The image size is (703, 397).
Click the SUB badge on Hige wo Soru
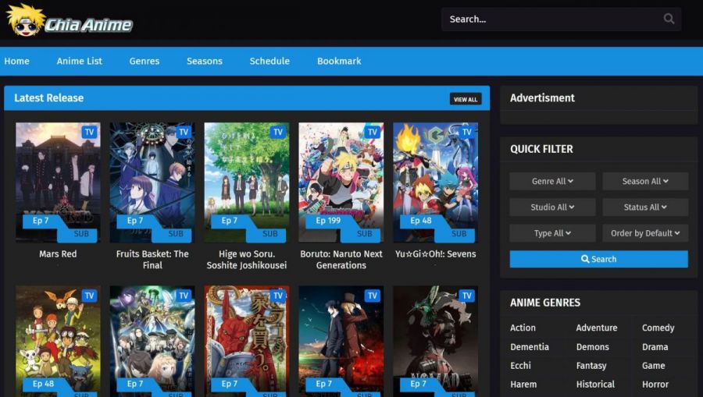(x=269, y=234)
